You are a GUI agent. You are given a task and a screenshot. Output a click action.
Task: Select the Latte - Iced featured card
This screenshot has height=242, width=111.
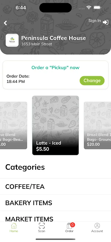pyautogui.click(x=55, y=125)
